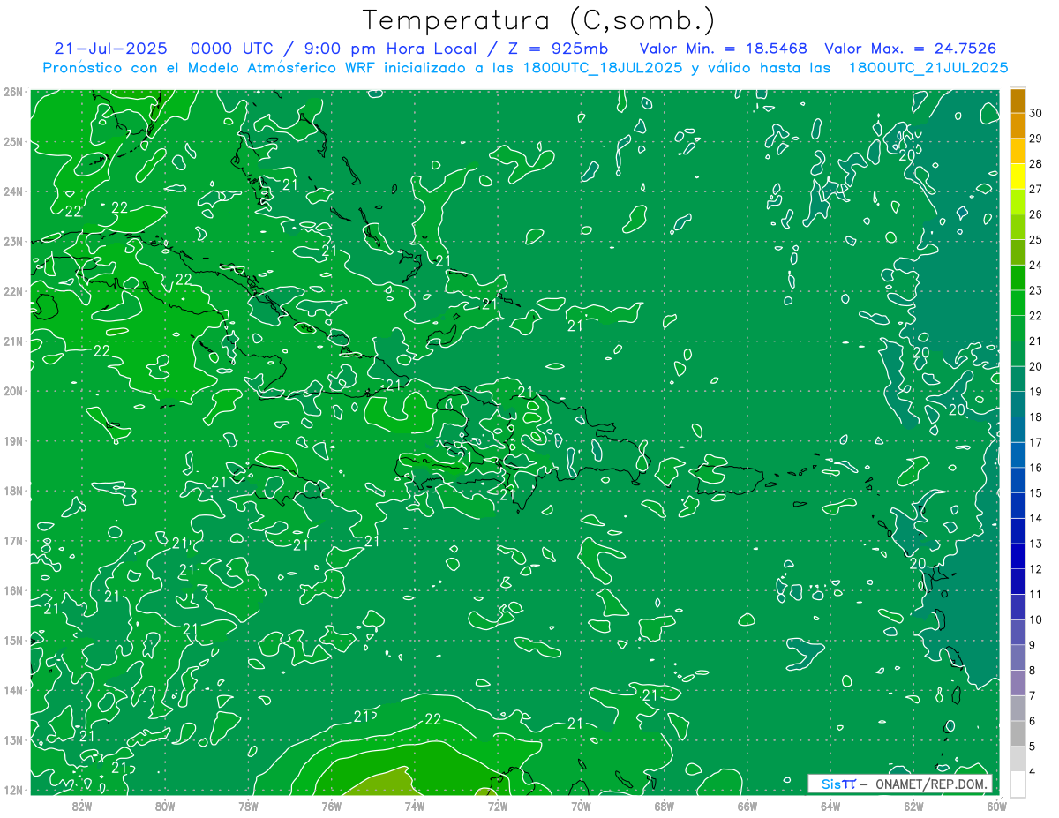Click the '10' value on the color bar
Image resolution: width=1059 pixels, height=818 pixels.
pos(1035,619)
